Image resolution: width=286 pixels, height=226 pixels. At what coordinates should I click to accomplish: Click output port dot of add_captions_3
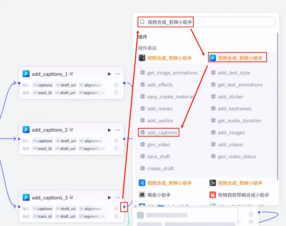pyautogui.click(x=124, y=207)
